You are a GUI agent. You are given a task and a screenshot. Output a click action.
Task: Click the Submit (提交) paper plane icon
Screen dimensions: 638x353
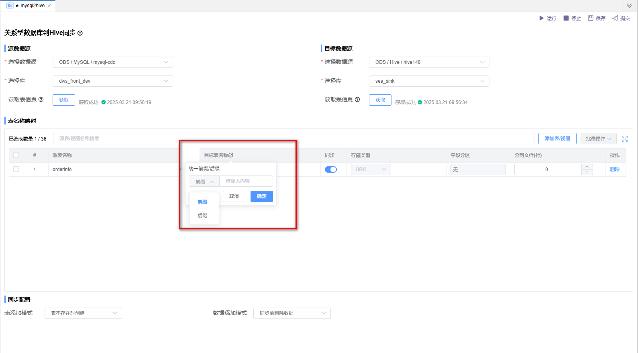(615, 18)
